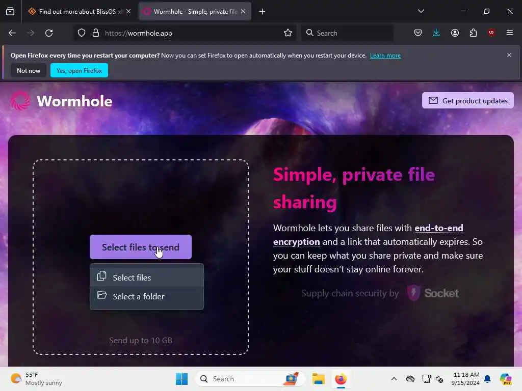Choose Select files menu entry
522x391 pixels.
[x=147, y=277]
